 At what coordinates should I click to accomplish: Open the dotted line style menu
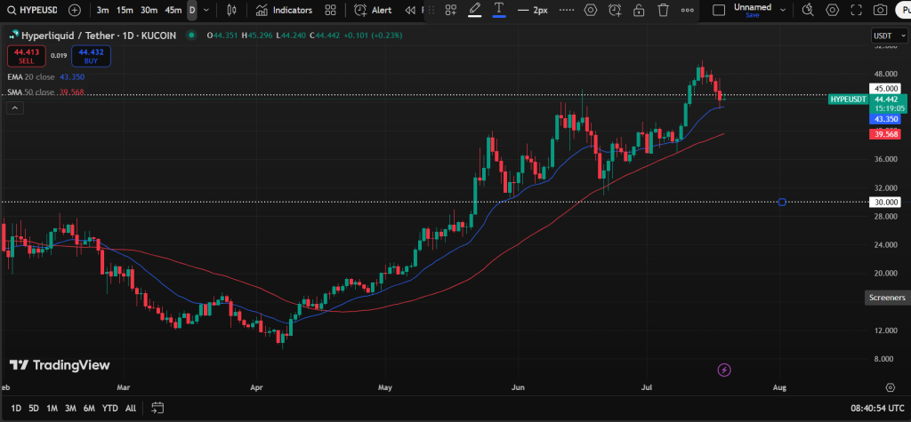click(x=567, y=10)
